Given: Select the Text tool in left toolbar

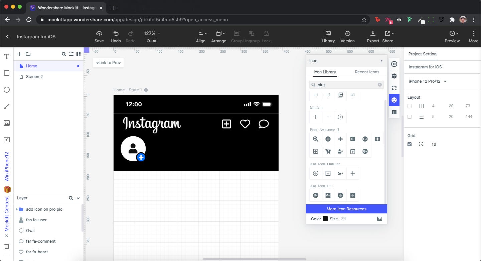Looking at the screenshot, I should pyautogui.click(x=6, y=57).
